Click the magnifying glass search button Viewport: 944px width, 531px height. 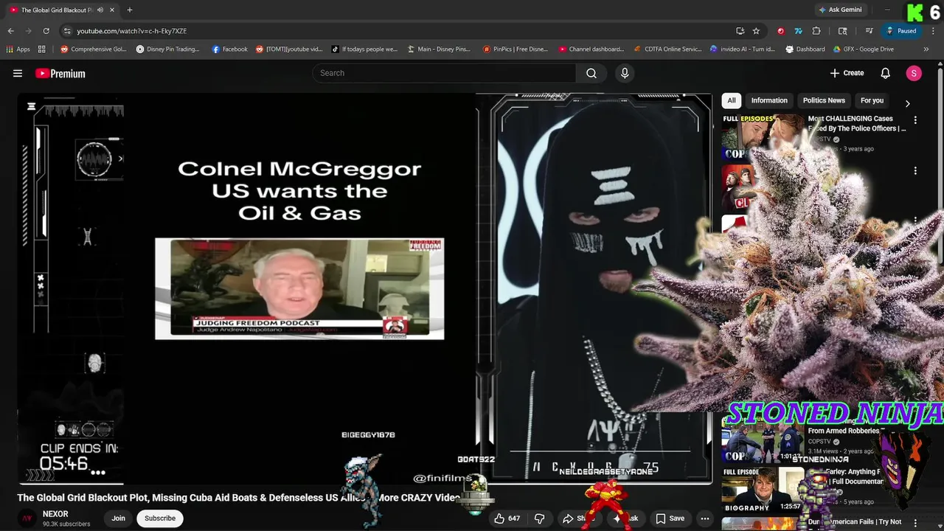click(x=591, y=73)
